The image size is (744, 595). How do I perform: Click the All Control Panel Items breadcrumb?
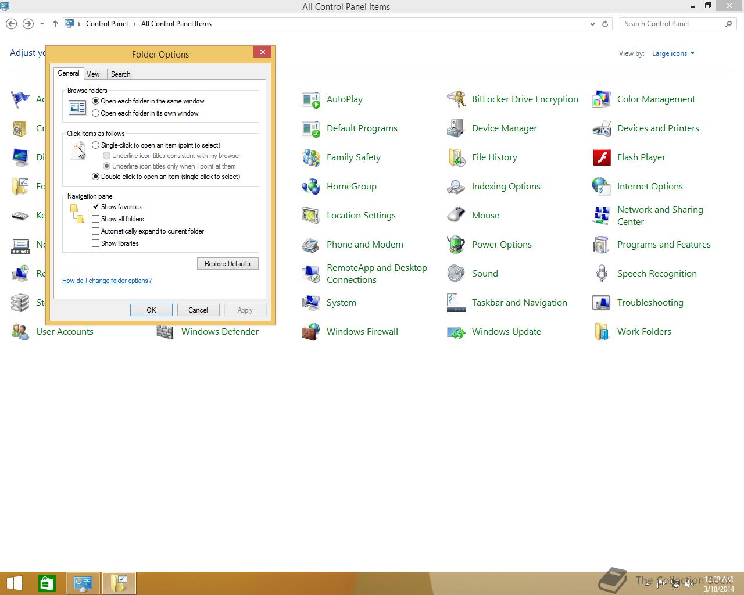click(x=176, y=24)
